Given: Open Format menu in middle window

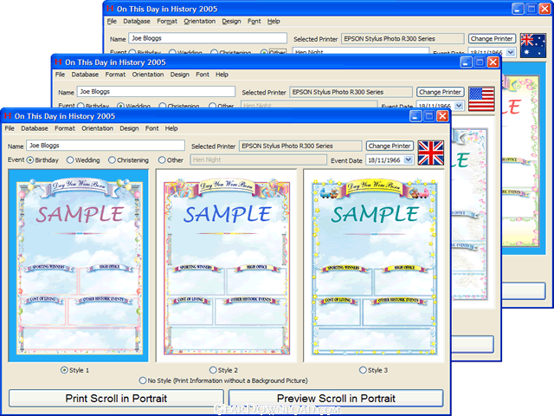Looking at the screenshot, I should click(115, 75).
